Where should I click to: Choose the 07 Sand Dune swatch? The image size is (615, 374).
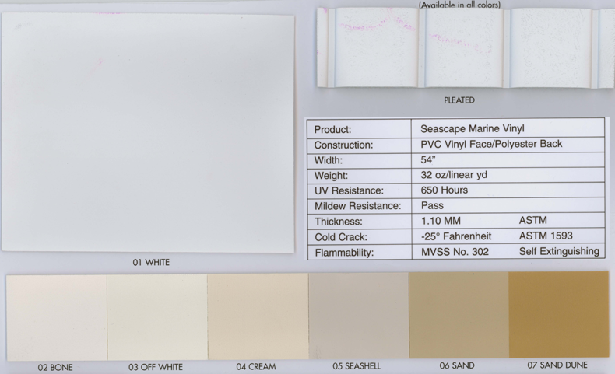559,314
